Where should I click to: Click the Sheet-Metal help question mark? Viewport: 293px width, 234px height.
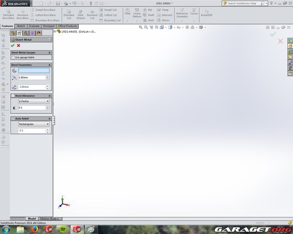[49, 40]
